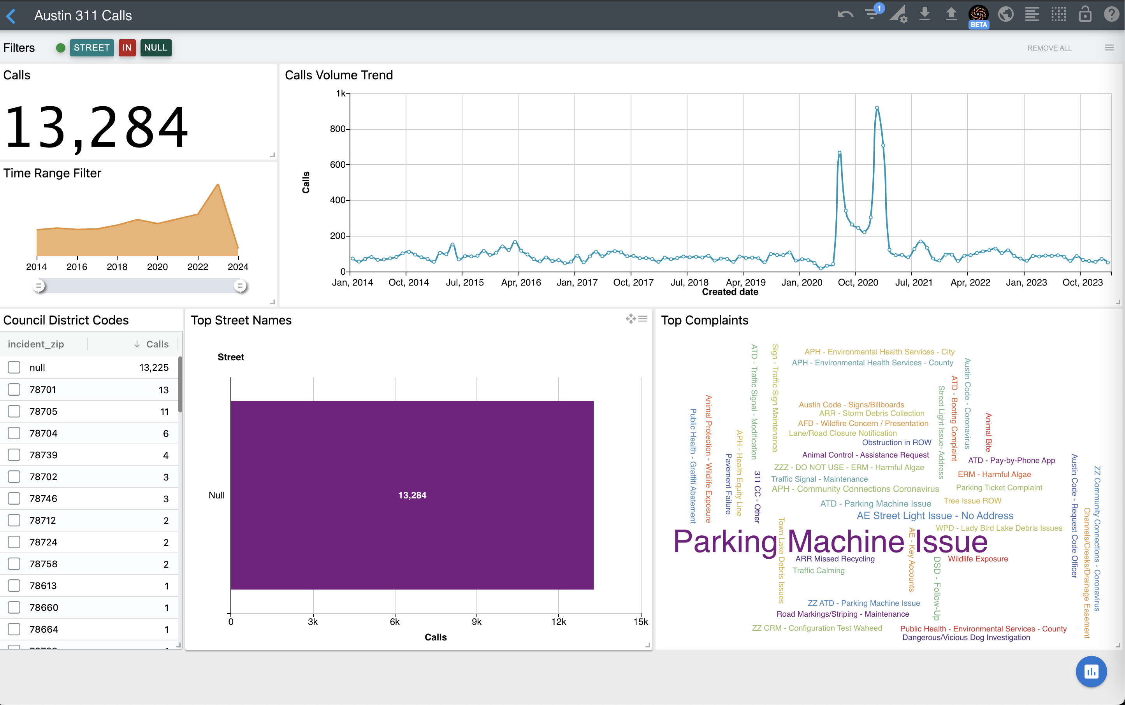Sort the table by the Calls column header
The image size is (1125, 705).
(x=157, y=344)
